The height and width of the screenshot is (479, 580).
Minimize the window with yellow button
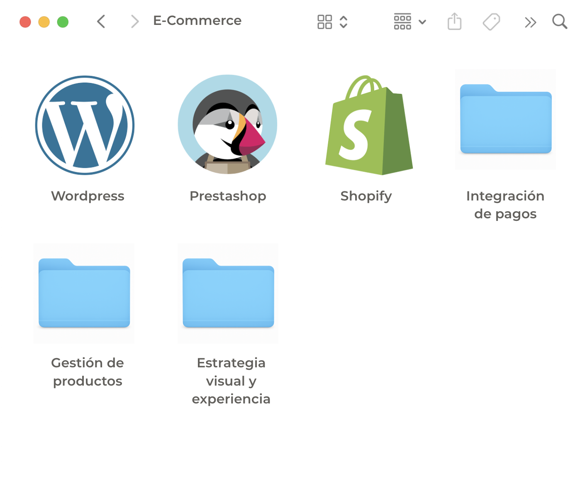[x=44, y=22]
